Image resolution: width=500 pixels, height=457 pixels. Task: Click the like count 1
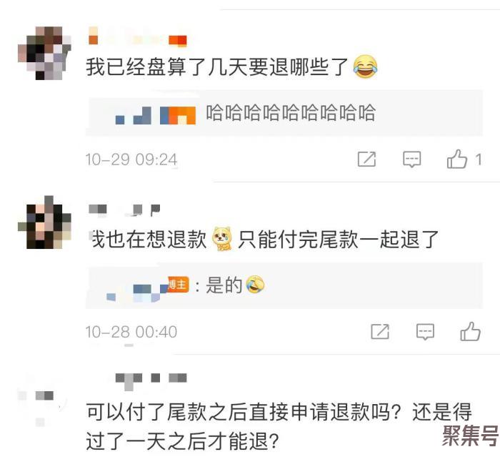(478, 159)
